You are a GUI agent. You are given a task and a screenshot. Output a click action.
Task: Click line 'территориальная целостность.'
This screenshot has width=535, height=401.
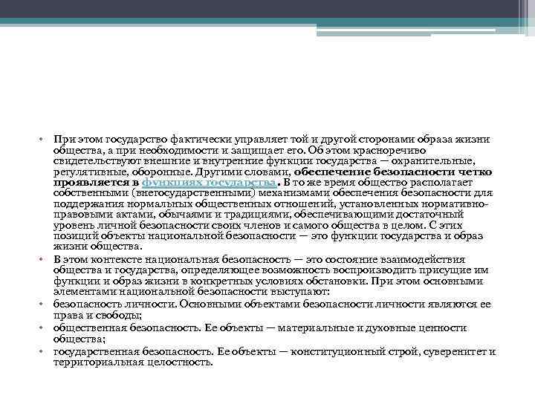(x=133, y=362)
